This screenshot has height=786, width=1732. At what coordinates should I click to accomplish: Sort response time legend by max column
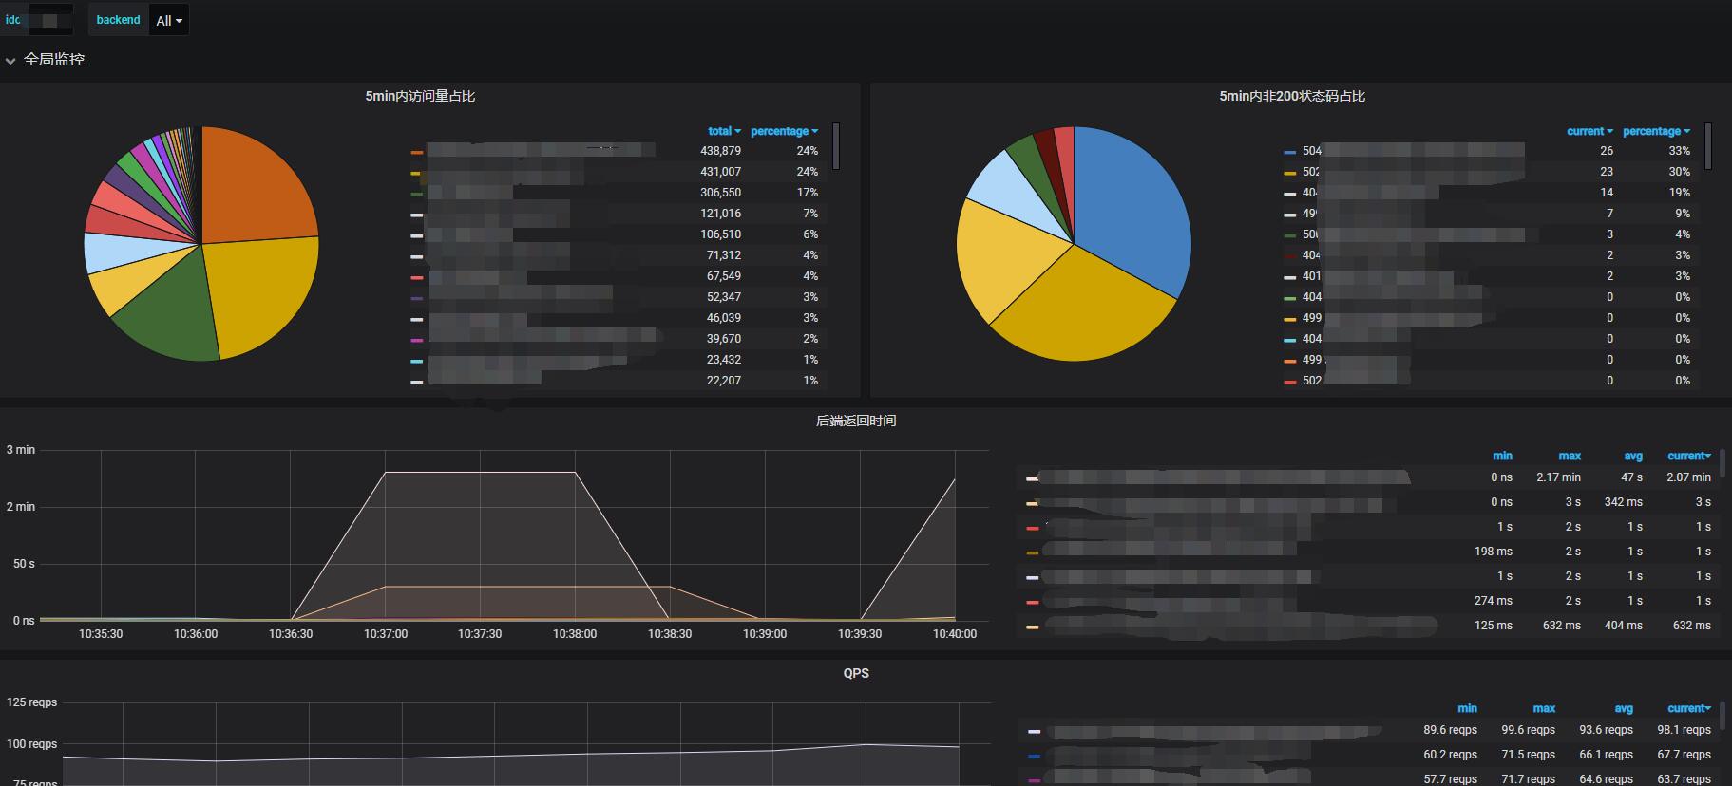coord(1570,456)
